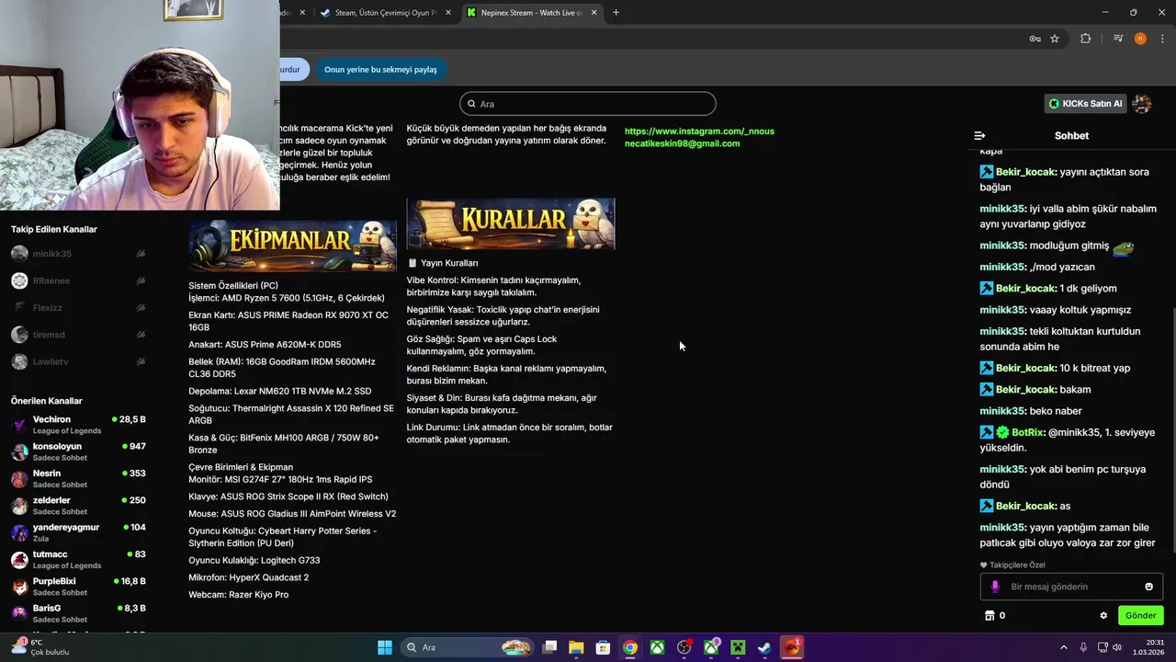Open Minecraft from the taskbar
Screen dimensions: 1176x662
(738, 647)
